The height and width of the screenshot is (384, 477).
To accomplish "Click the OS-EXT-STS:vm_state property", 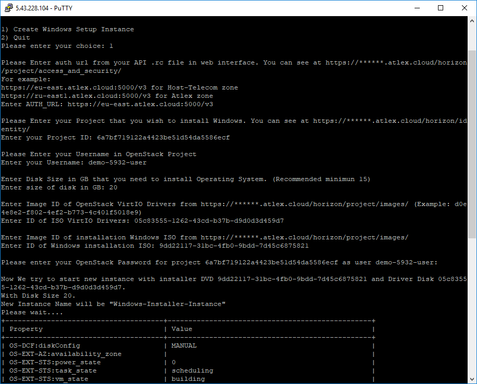I will click(x=49, y=379).
